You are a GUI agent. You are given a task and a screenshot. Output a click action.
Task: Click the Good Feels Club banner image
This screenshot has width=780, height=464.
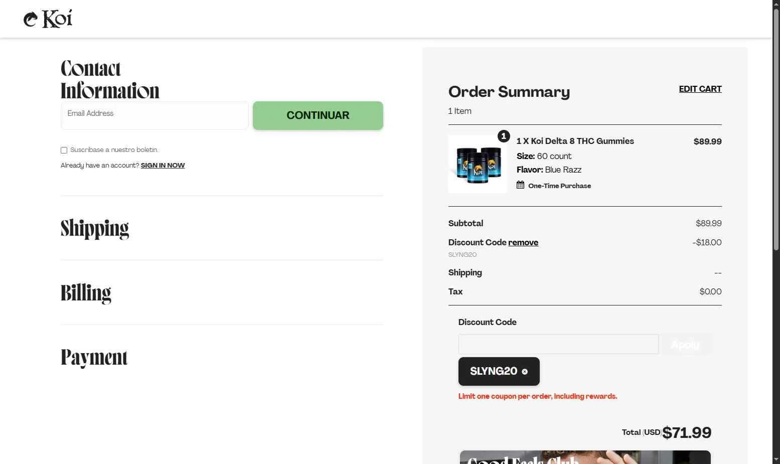[x=585, y=457]
